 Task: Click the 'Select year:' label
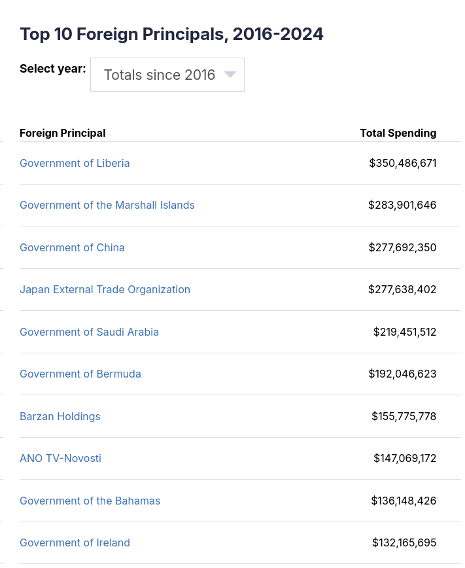tap(53, 69)
